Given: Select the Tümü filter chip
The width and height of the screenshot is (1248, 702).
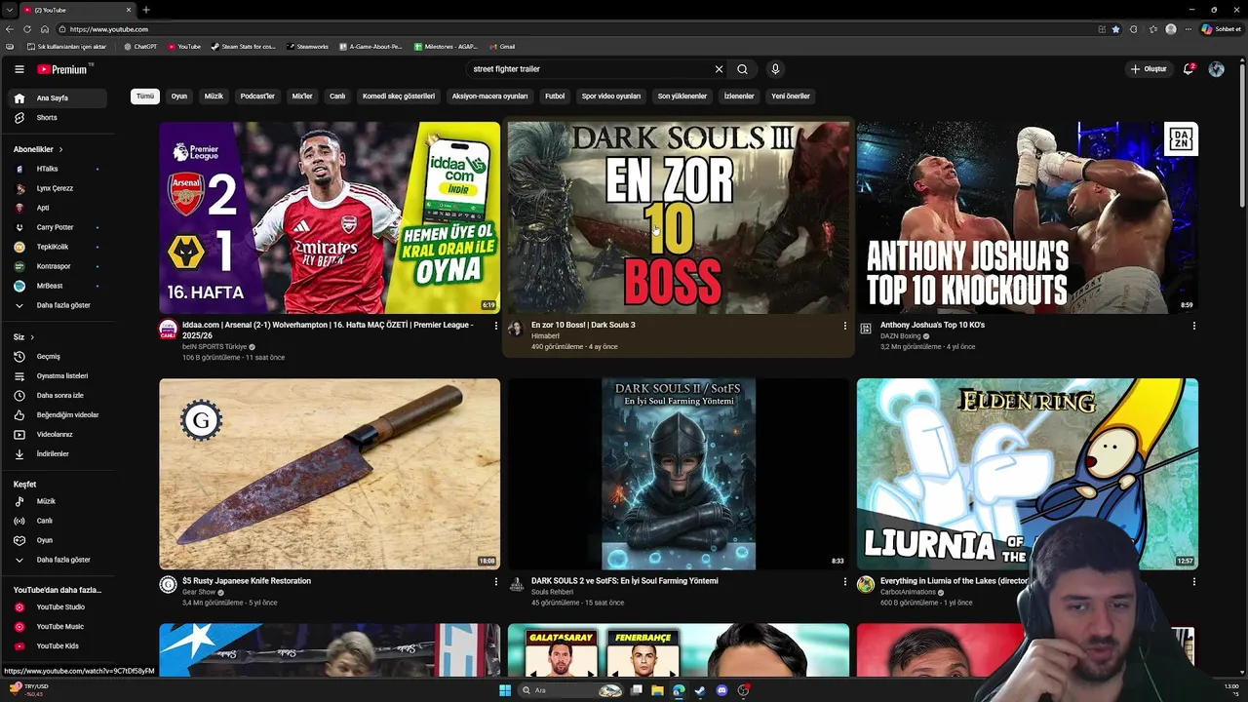Looking at the screenshot, I should pos(145,97).
